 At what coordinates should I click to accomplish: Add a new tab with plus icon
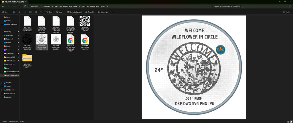(x=31, y=2)
